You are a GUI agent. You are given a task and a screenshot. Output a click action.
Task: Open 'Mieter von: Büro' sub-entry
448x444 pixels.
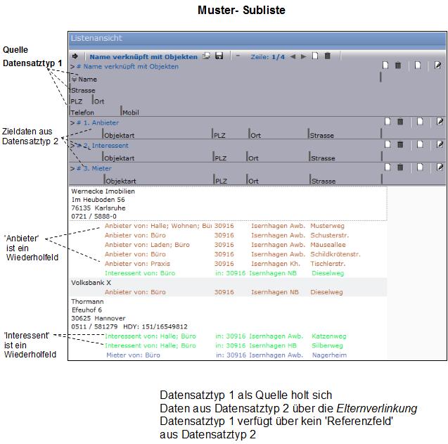click(133, 355)
